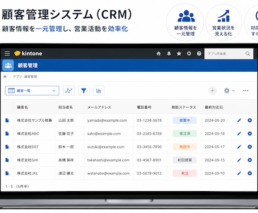Open record details icon for 株式会社サンプル商事
Image resolution: width=258 pixels, height=213 pixels.
(x=7, y=121)
